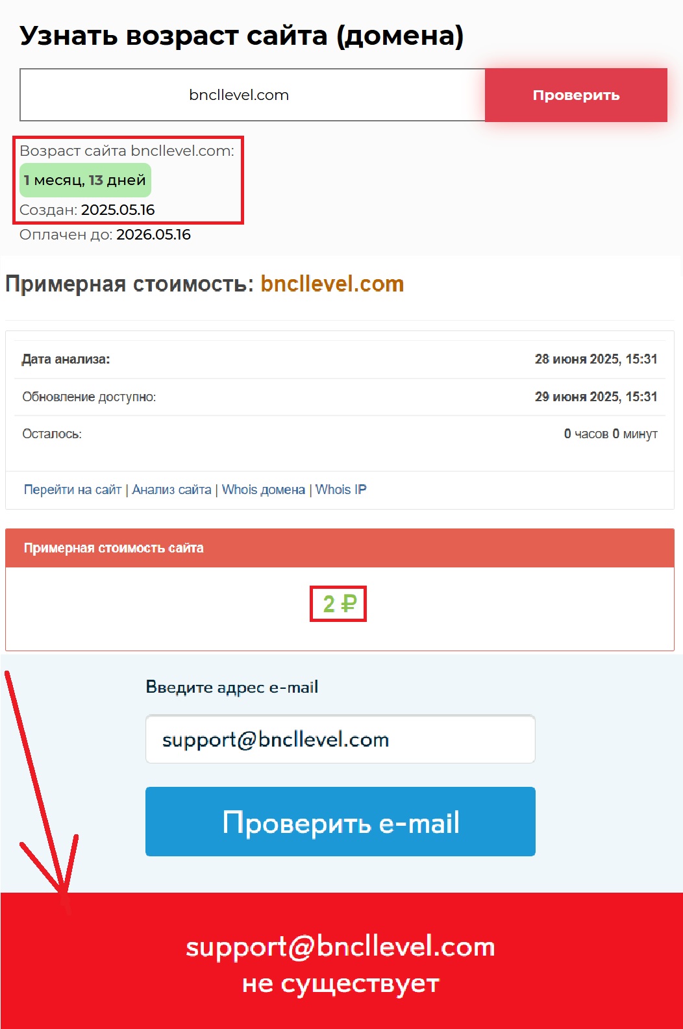This screenshot has width=683, height=1029.
Task: Click the 'Введите адрес e-mail' label
Action: tap(232, 687)
